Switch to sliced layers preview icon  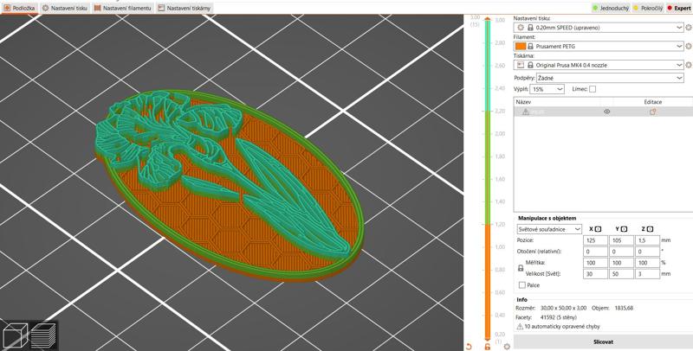(42, 335)
